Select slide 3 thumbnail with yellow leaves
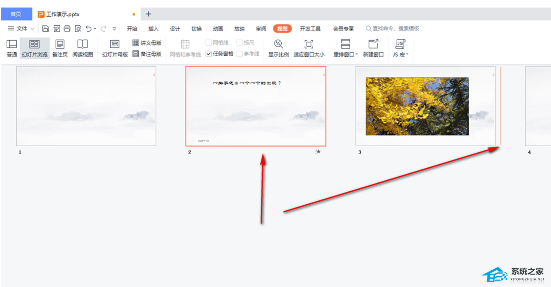551x287 pixels. click(x=425, y=106)
